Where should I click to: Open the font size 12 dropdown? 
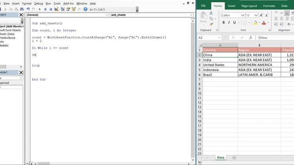click(x=256, y=15)
